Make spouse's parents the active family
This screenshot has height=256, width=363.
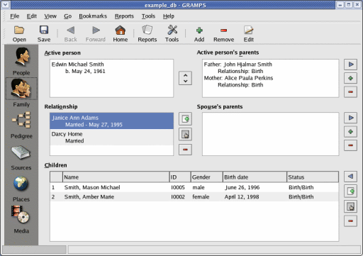tap(350, 118)
